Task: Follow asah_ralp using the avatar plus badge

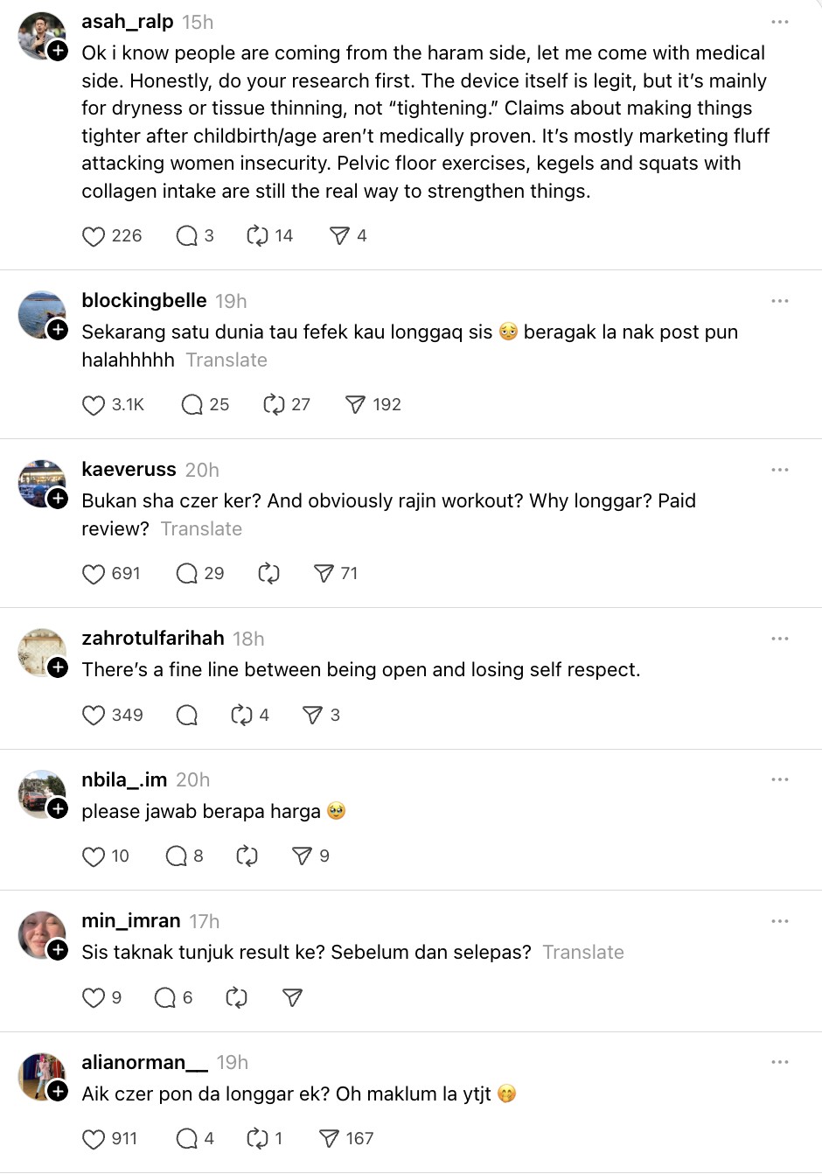Action: pyautogui.click(x=58, y=51)
